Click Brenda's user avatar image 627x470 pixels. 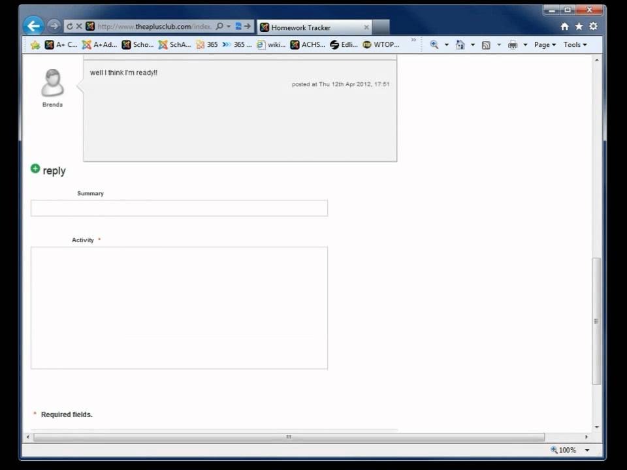pos(52,83)
